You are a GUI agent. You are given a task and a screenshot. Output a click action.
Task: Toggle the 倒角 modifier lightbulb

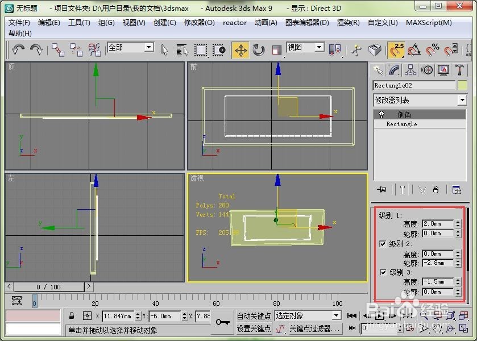pos(381,115)
